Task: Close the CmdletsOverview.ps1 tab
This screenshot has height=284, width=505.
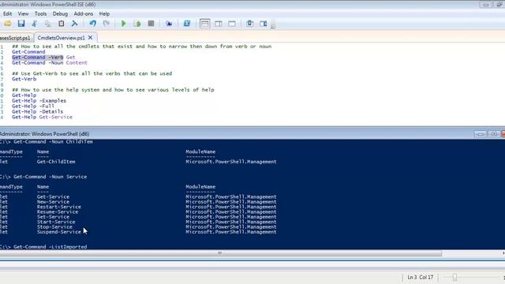Action: 91,38
